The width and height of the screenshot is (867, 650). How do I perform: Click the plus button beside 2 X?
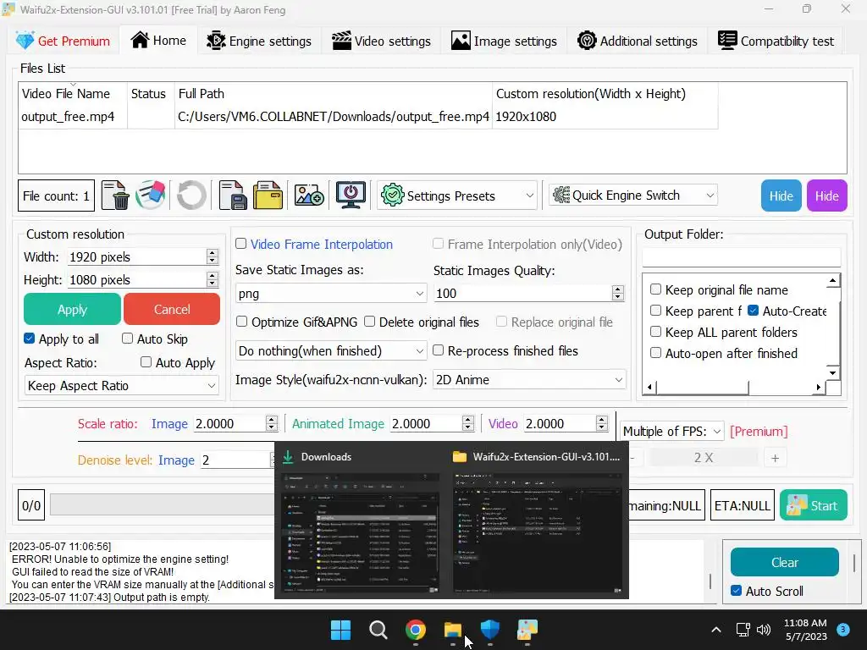(x=776, y=458)
